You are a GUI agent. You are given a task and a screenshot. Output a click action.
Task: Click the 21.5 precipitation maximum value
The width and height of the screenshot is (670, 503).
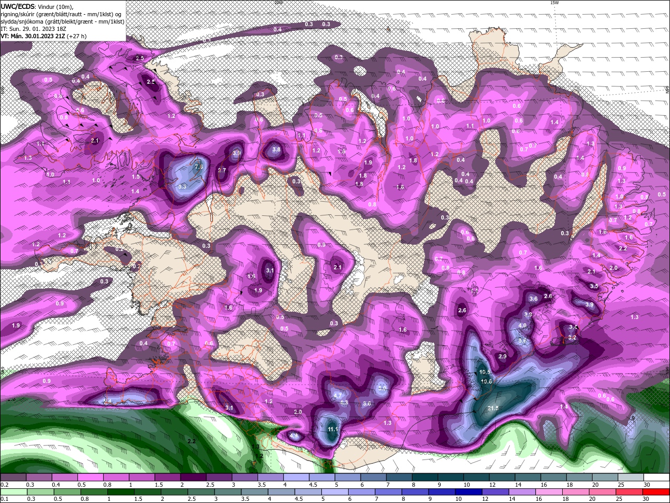[x=493, y=408]
